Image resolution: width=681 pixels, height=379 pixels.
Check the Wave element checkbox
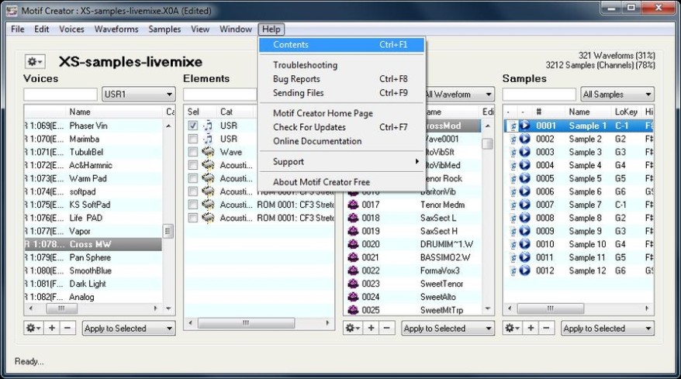coord(193,152)
